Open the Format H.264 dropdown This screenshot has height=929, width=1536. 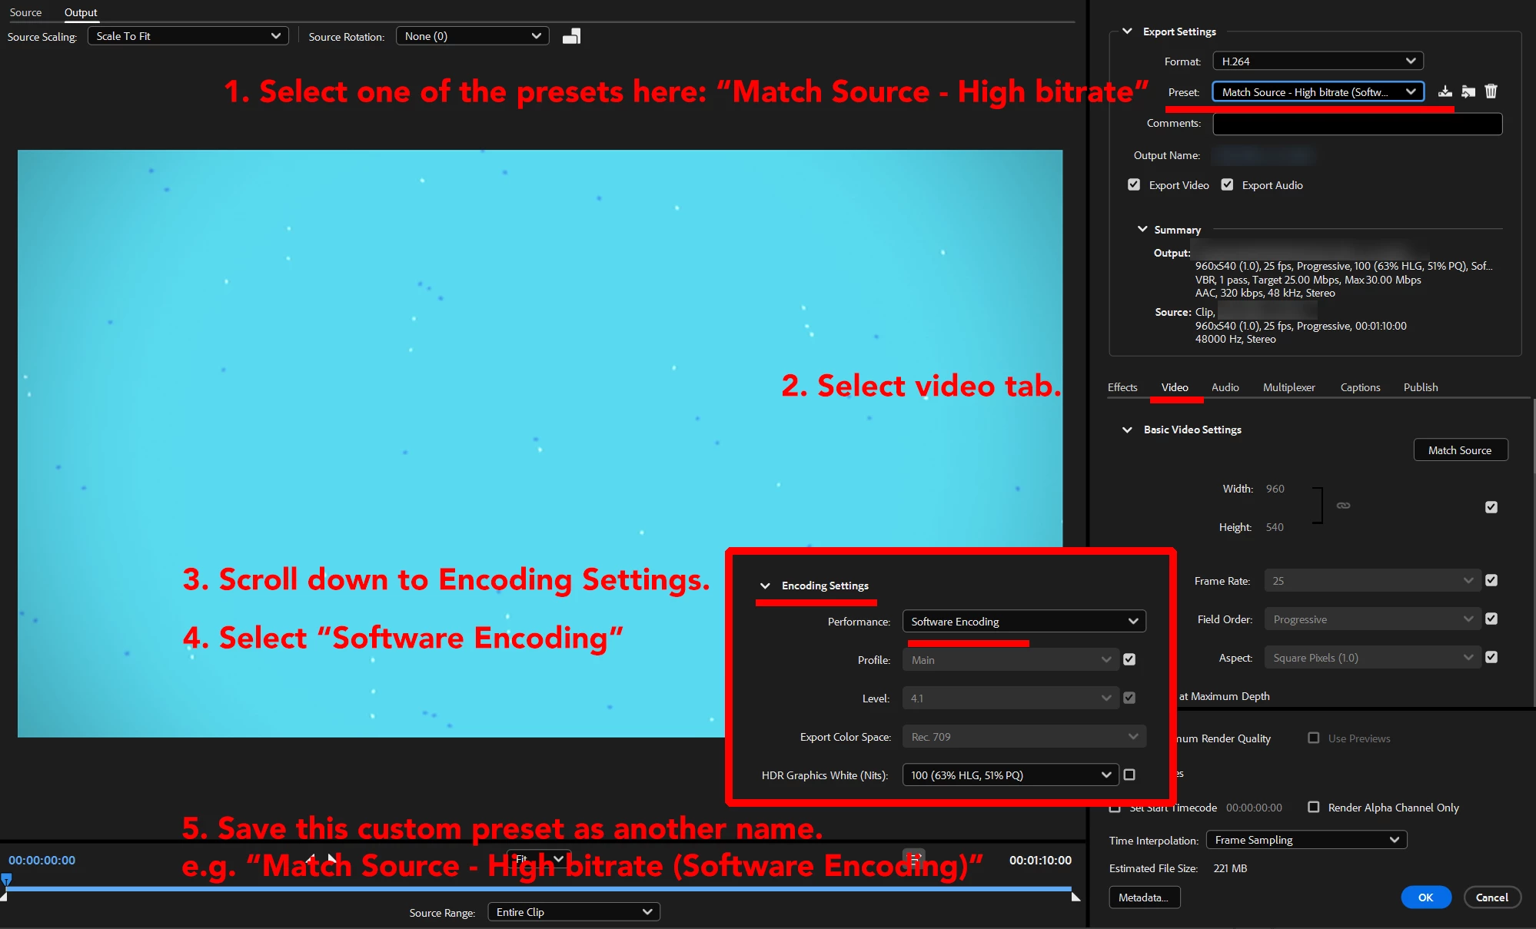(x=1318, y=61)
